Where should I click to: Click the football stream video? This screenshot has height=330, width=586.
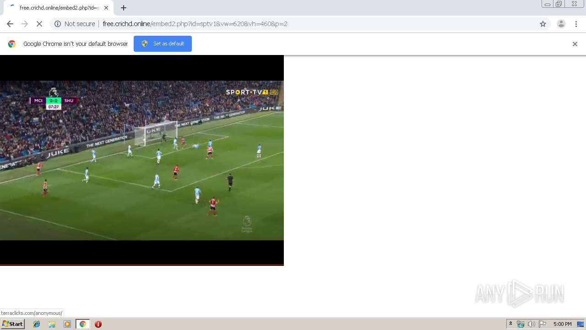tap(142, 160)
